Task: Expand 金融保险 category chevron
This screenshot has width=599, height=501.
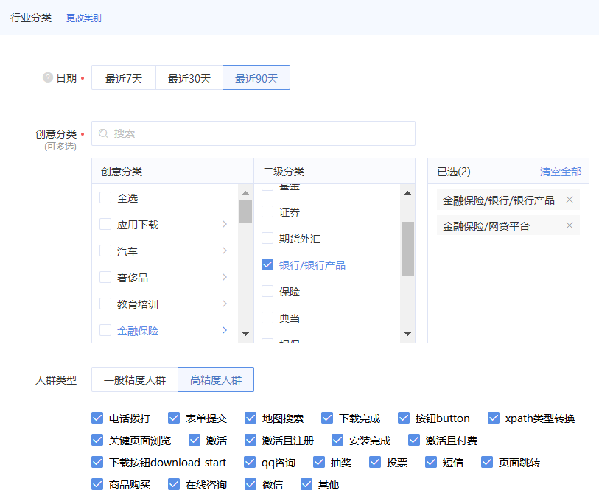Action: point(225,330)
